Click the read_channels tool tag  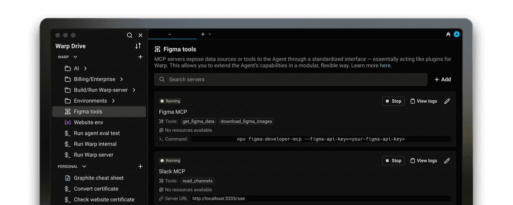(197, 181)
